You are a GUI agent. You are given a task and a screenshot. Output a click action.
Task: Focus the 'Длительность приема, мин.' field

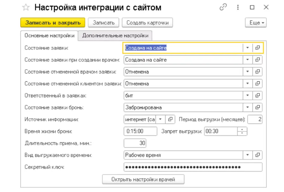click(135, 143)
